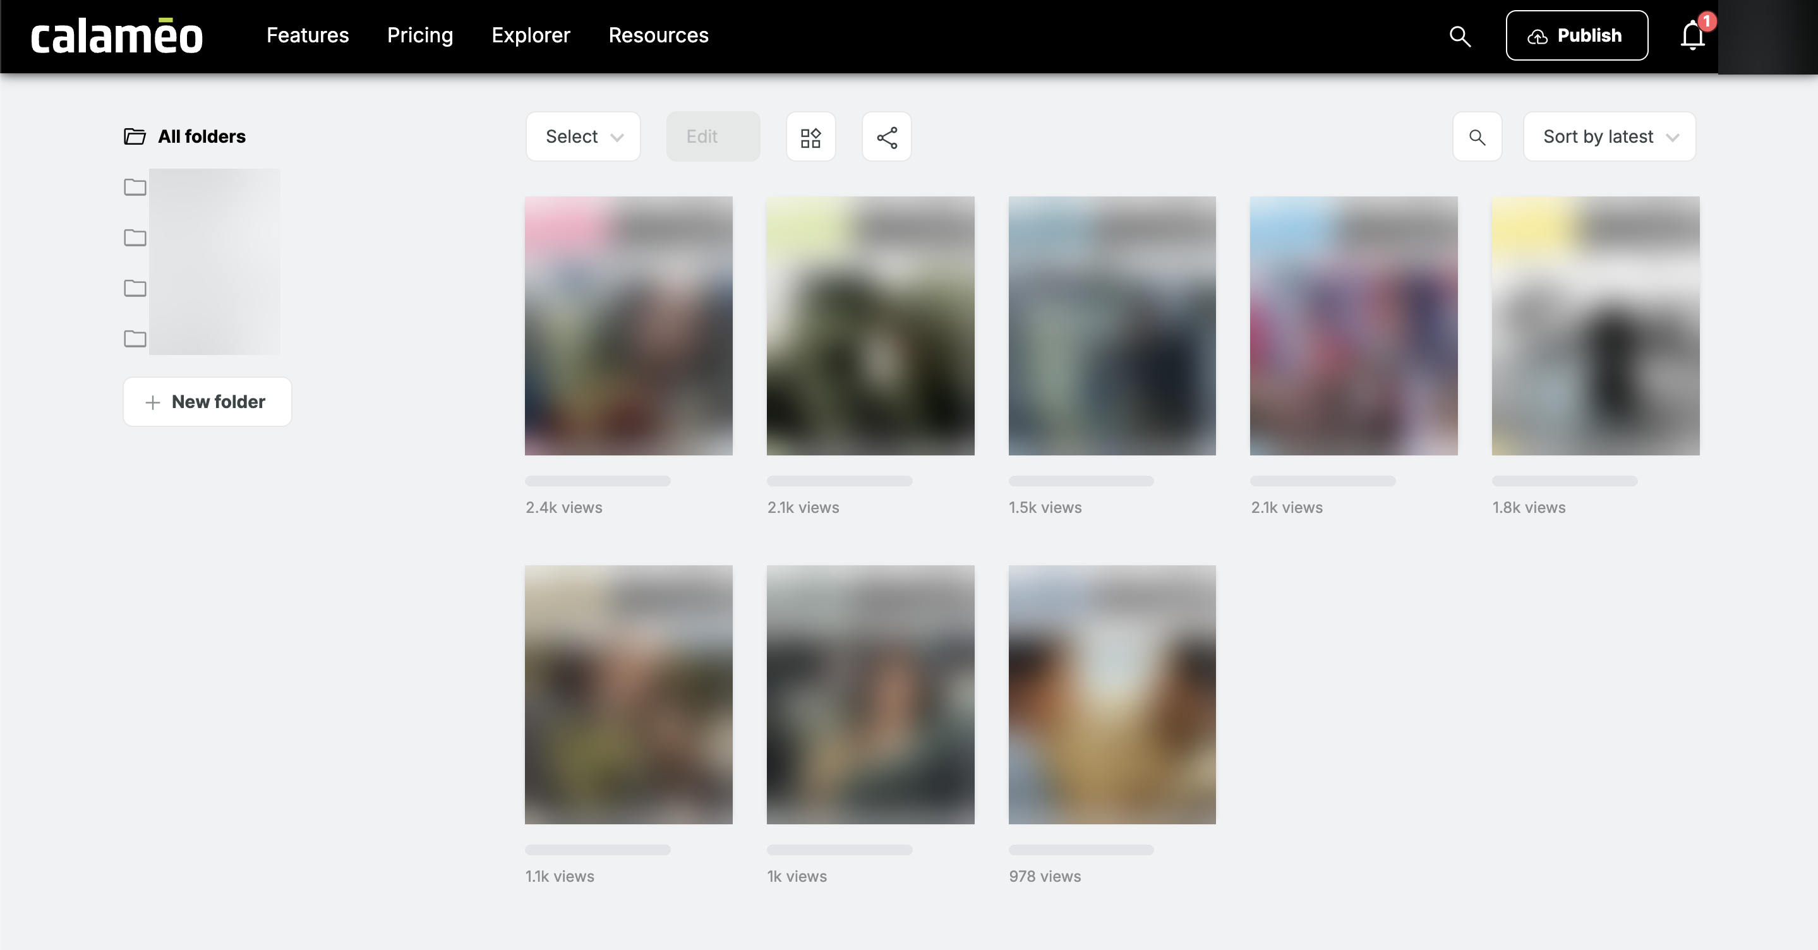Open the Sort by latest dropdown
This screenshot has width=1818, height=950.
(x=1609, y=136)
